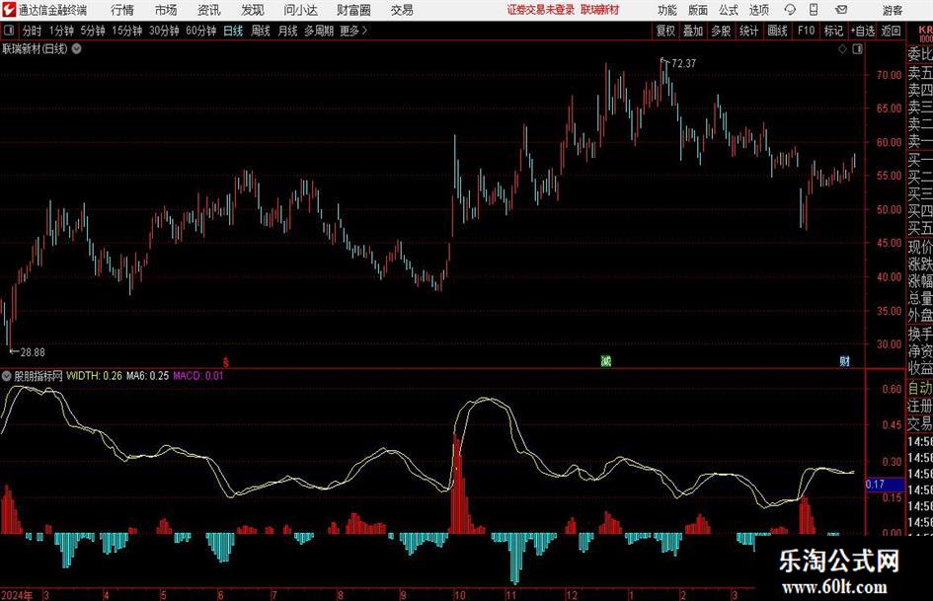The width and height of the screenshot is (933, 601).
Task: Open the F10 company info button
Action: coord(806,31)
